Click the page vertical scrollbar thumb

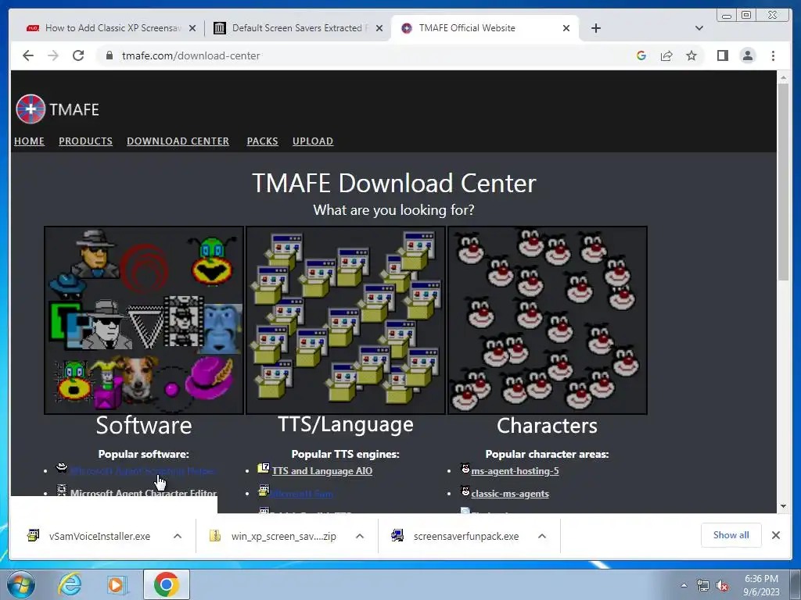coord(783,181)
